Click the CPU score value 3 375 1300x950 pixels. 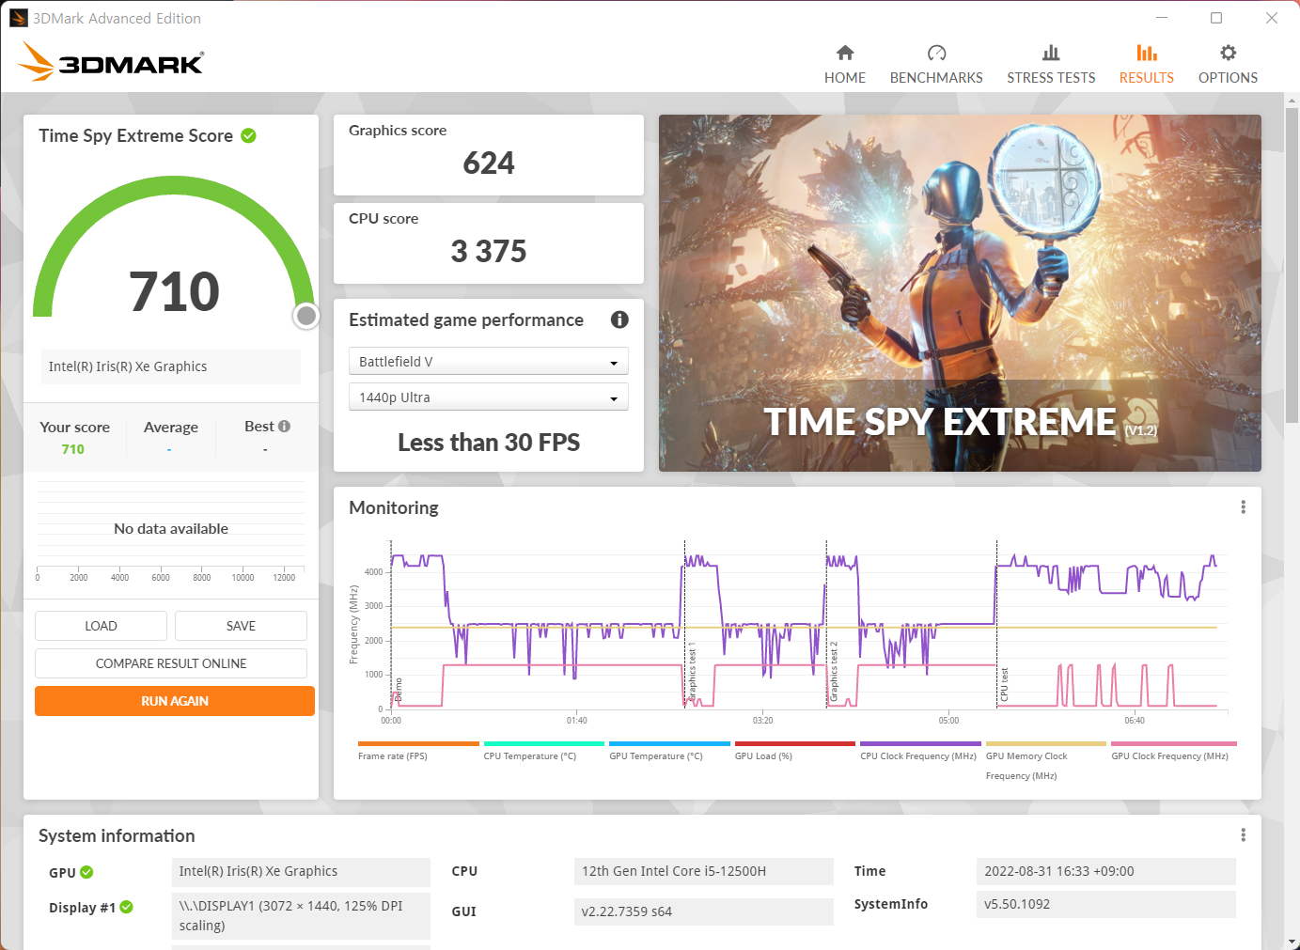tap(489, 252)
